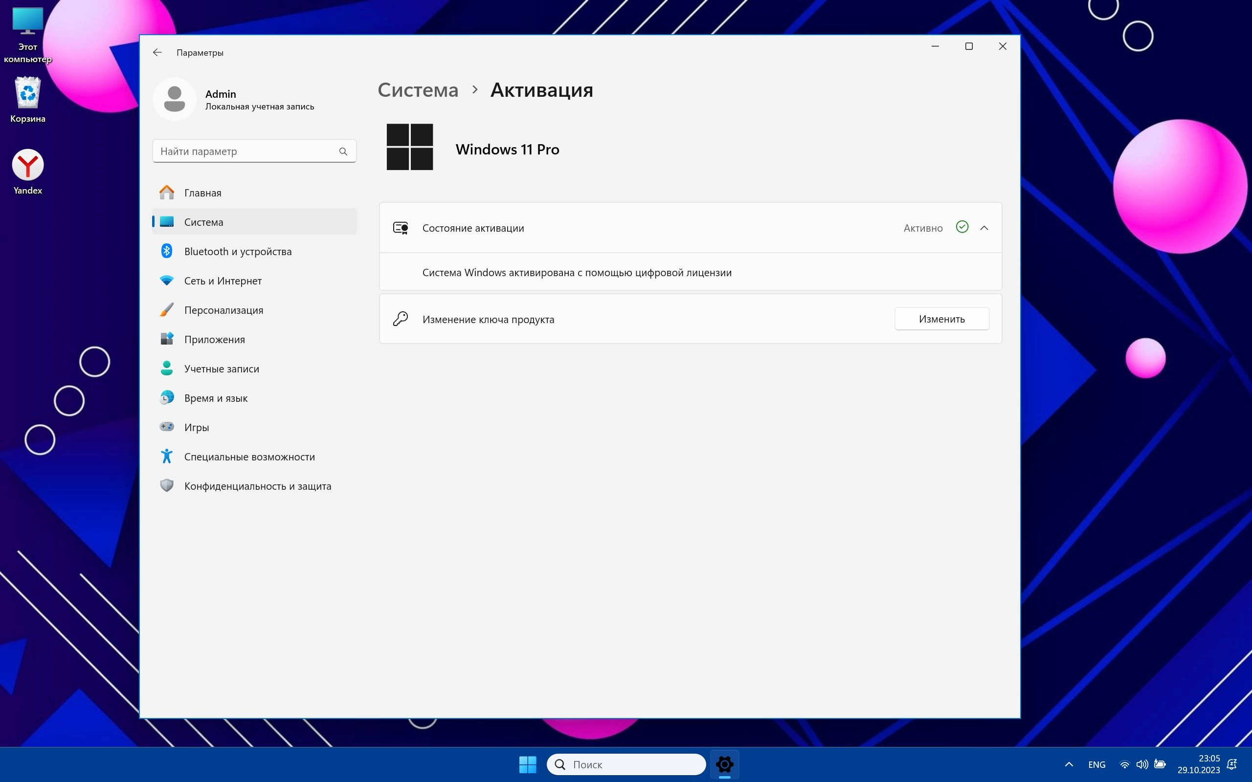The height and width of the screenshot is (782, 1252).
Task: Select Время и язык menu item
Action: click(216, 398)
